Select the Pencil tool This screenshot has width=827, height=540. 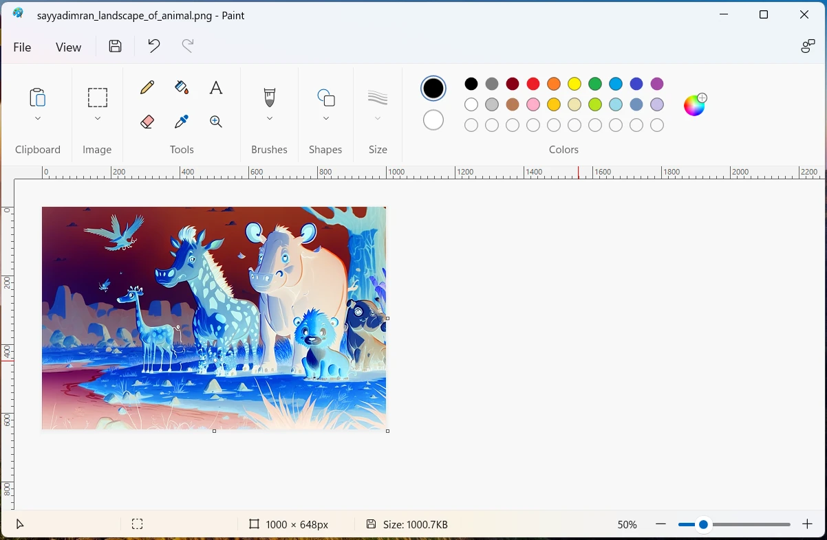(147, 87)
